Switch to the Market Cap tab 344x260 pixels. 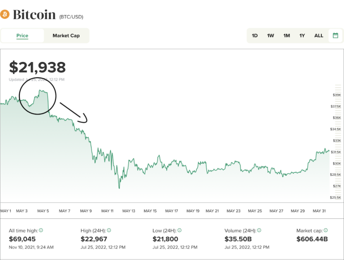click(66, 36)
